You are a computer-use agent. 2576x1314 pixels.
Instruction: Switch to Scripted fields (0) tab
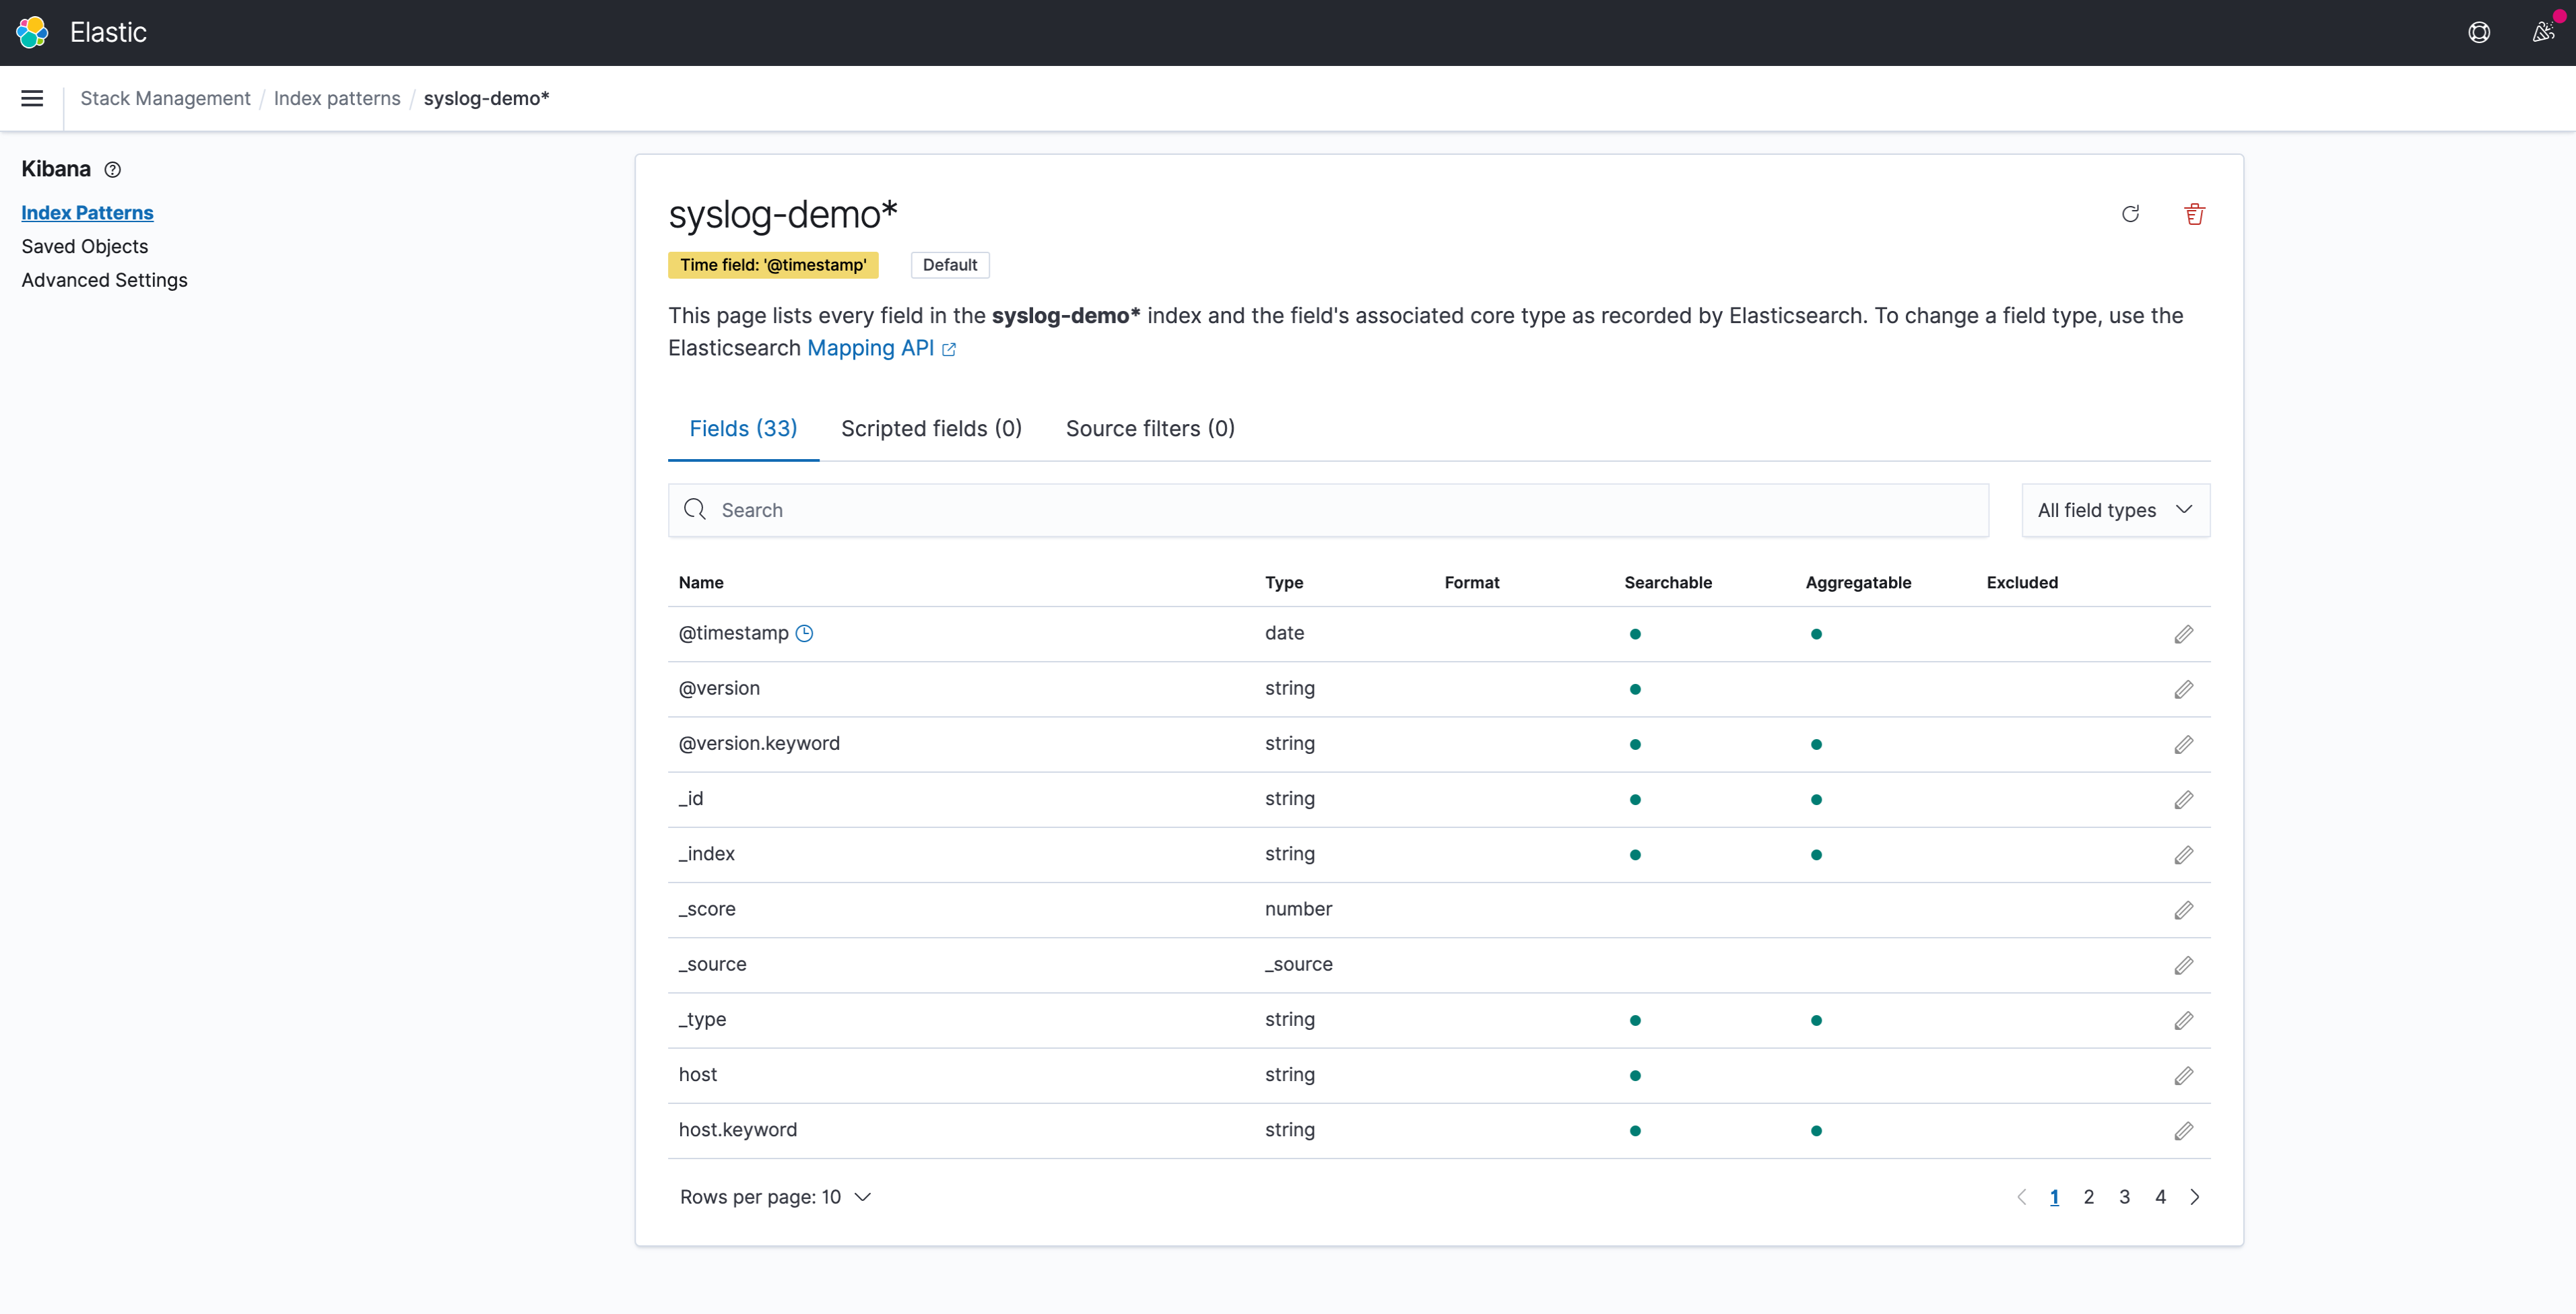click(931, 429)
